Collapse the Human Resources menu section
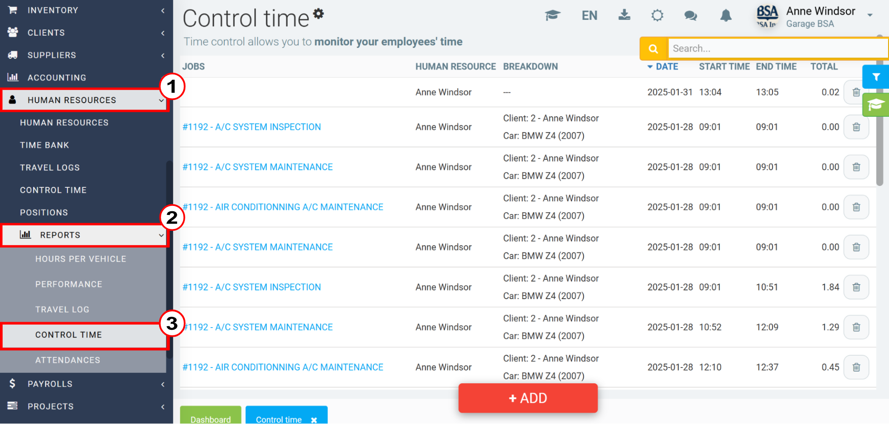Image resolution: width=889 pixels, height=424 pixels. 85,100
